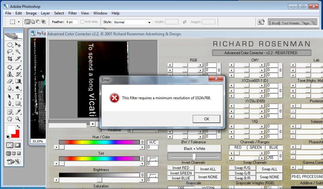Select the Eraser tool
The width and height of the screenshot is (323, 189).
coord(10,81)
